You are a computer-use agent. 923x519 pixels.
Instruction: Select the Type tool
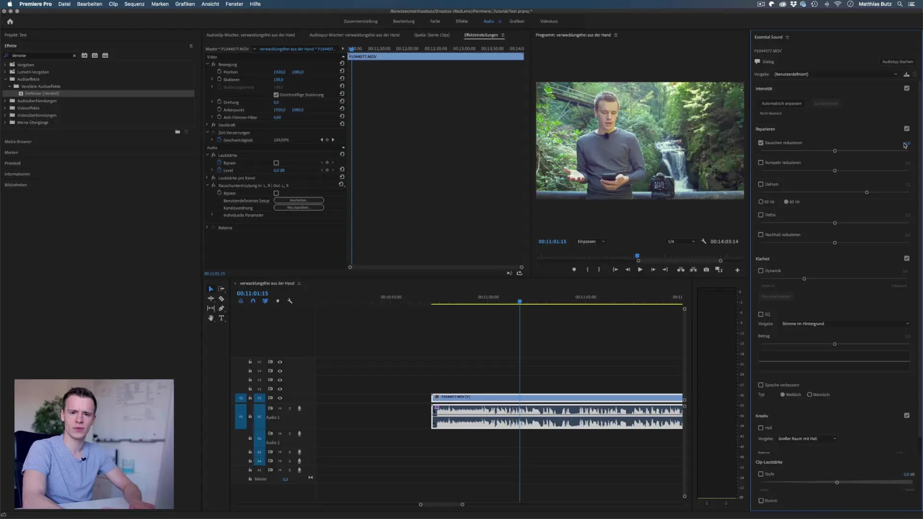[x=221, y=318]
